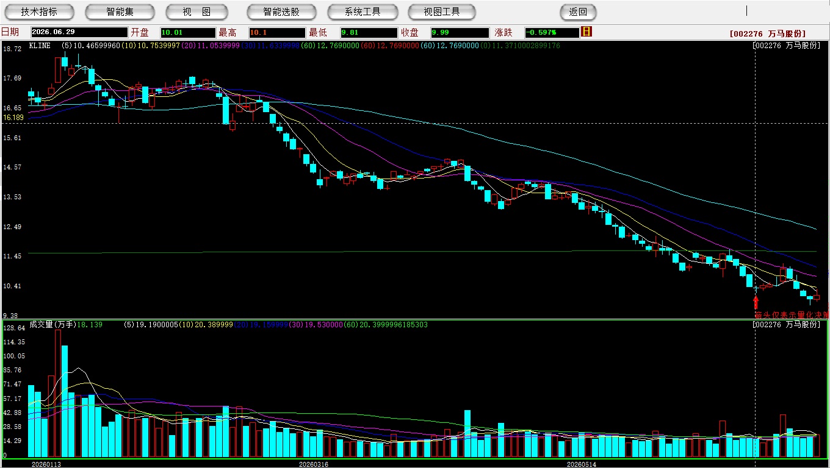Image resolution: width=830 pixels, height=468 pixels.
Task: Open the 智能集 menu button
Action: (x=120, y=12)
